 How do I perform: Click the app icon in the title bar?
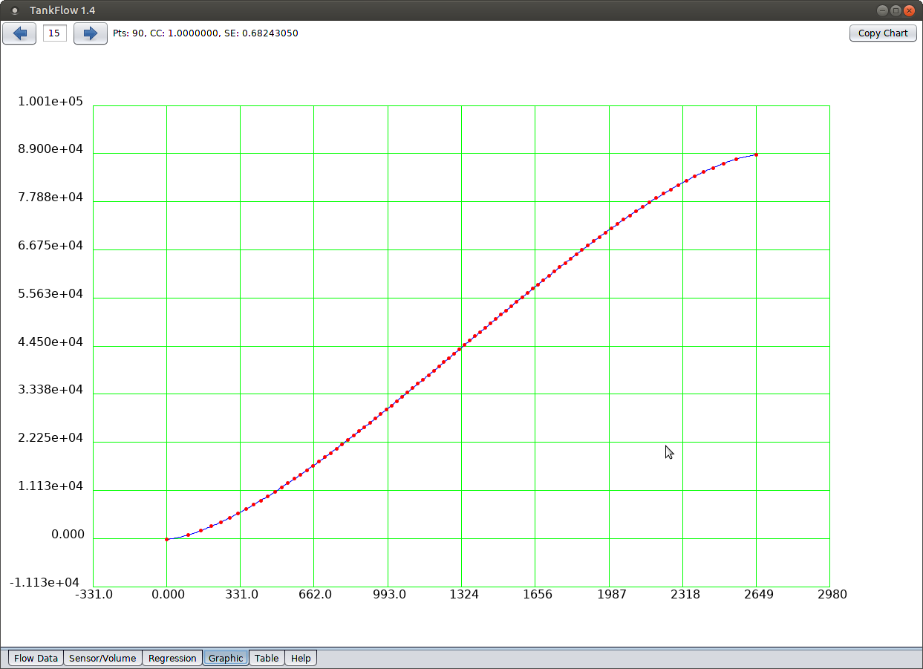[14, 10]
